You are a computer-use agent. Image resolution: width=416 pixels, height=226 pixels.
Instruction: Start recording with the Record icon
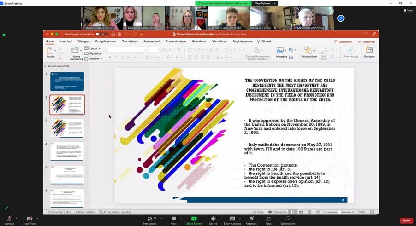(214, 219)
